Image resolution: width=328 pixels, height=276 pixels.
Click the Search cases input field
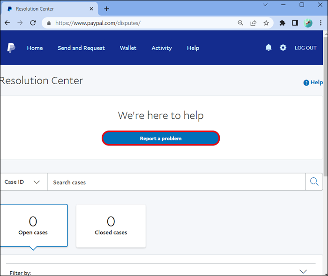176,182
